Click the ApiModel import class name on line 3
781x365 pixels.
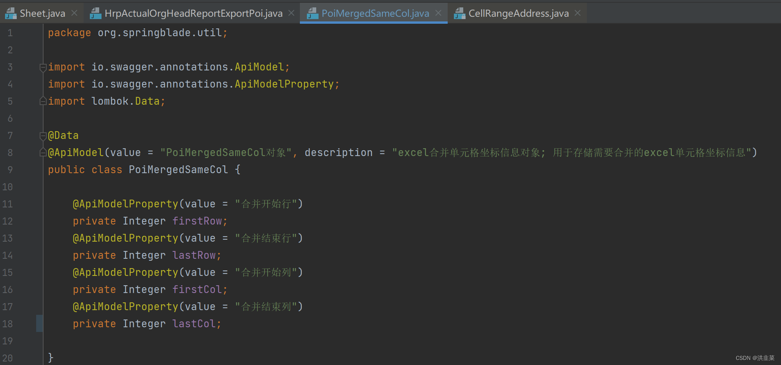(x=259, y=67)
